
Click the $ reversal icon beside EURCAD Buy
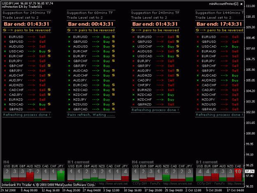tap(113, 85)
